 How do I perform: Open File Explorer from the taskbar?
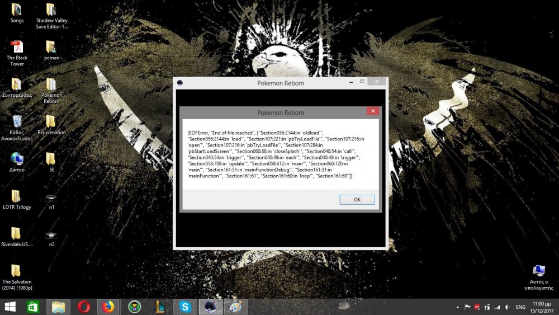[59, 307]
